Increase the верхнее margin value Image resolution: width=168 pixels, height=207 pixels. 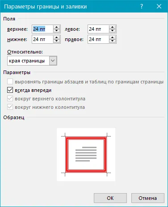click(56, 27)
